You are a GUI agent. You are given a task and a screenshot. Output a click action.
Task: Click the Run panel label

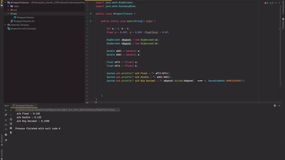pyautogui.click(x=7, y=106)
